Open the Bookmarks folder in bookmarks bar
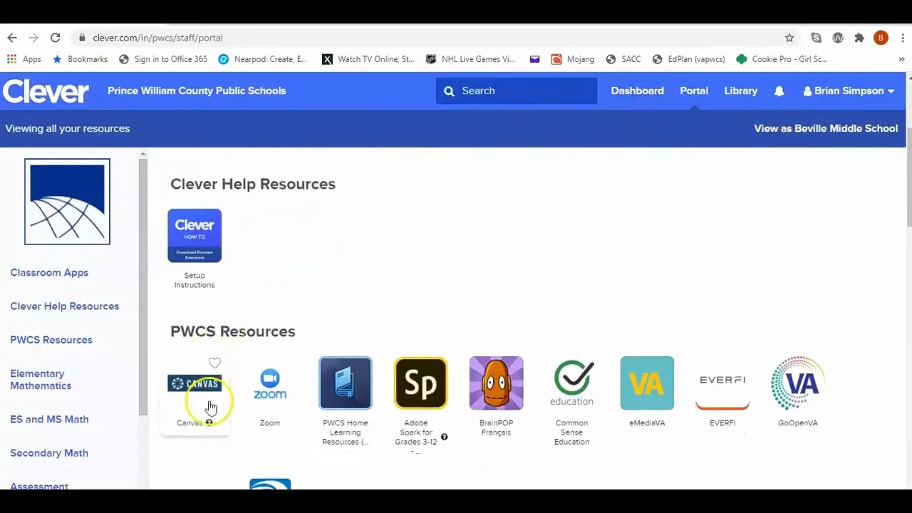 (x=80, y=59)
